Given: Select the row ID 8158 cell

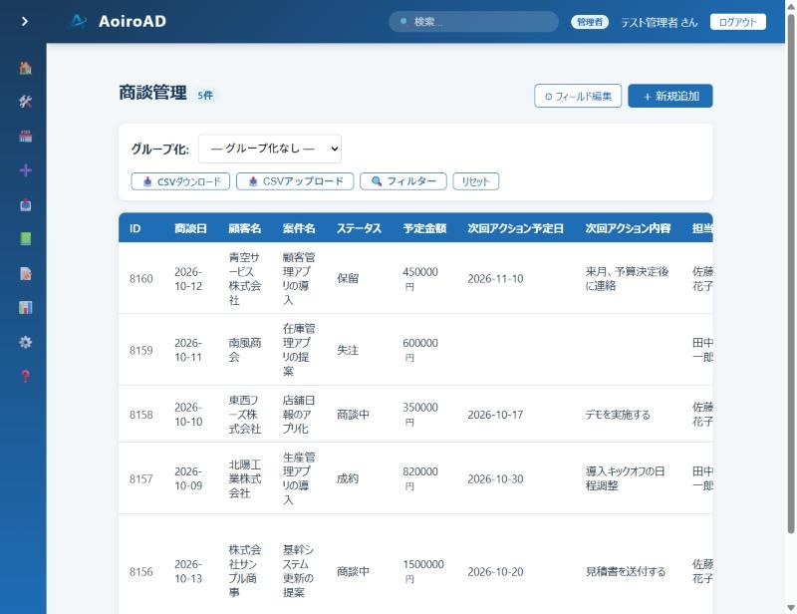Looking at the screenshot, I should (140, 415).
